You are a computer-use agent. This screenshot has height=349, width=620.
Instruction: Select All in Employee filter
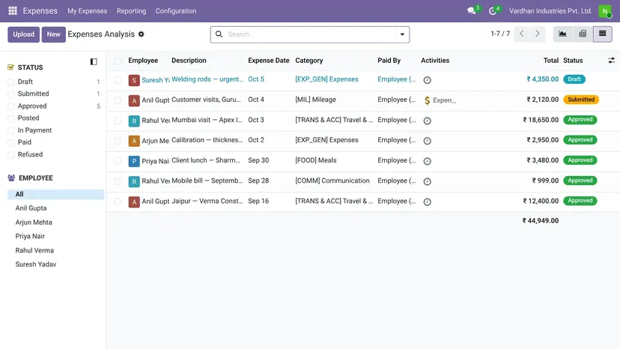(x=55, y=194)
